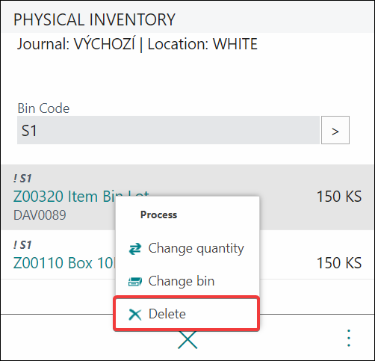The width and height of the screenshot is (375, 361).
Task: Click into the Bin Code field S1
Action: click(168, 130)
